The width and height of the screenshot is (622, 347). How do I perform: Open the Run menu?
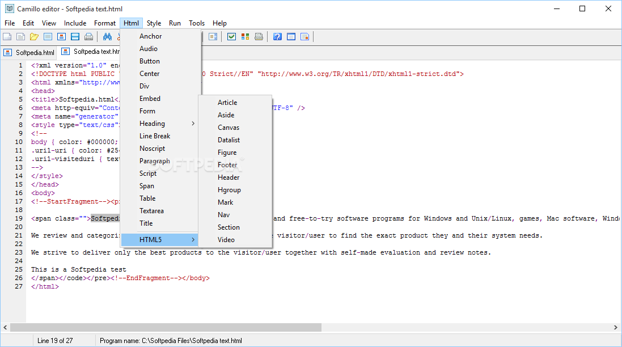point(175,23)
